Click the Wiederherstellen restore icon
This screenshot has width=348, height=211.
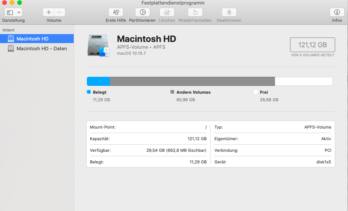point(195,12)
